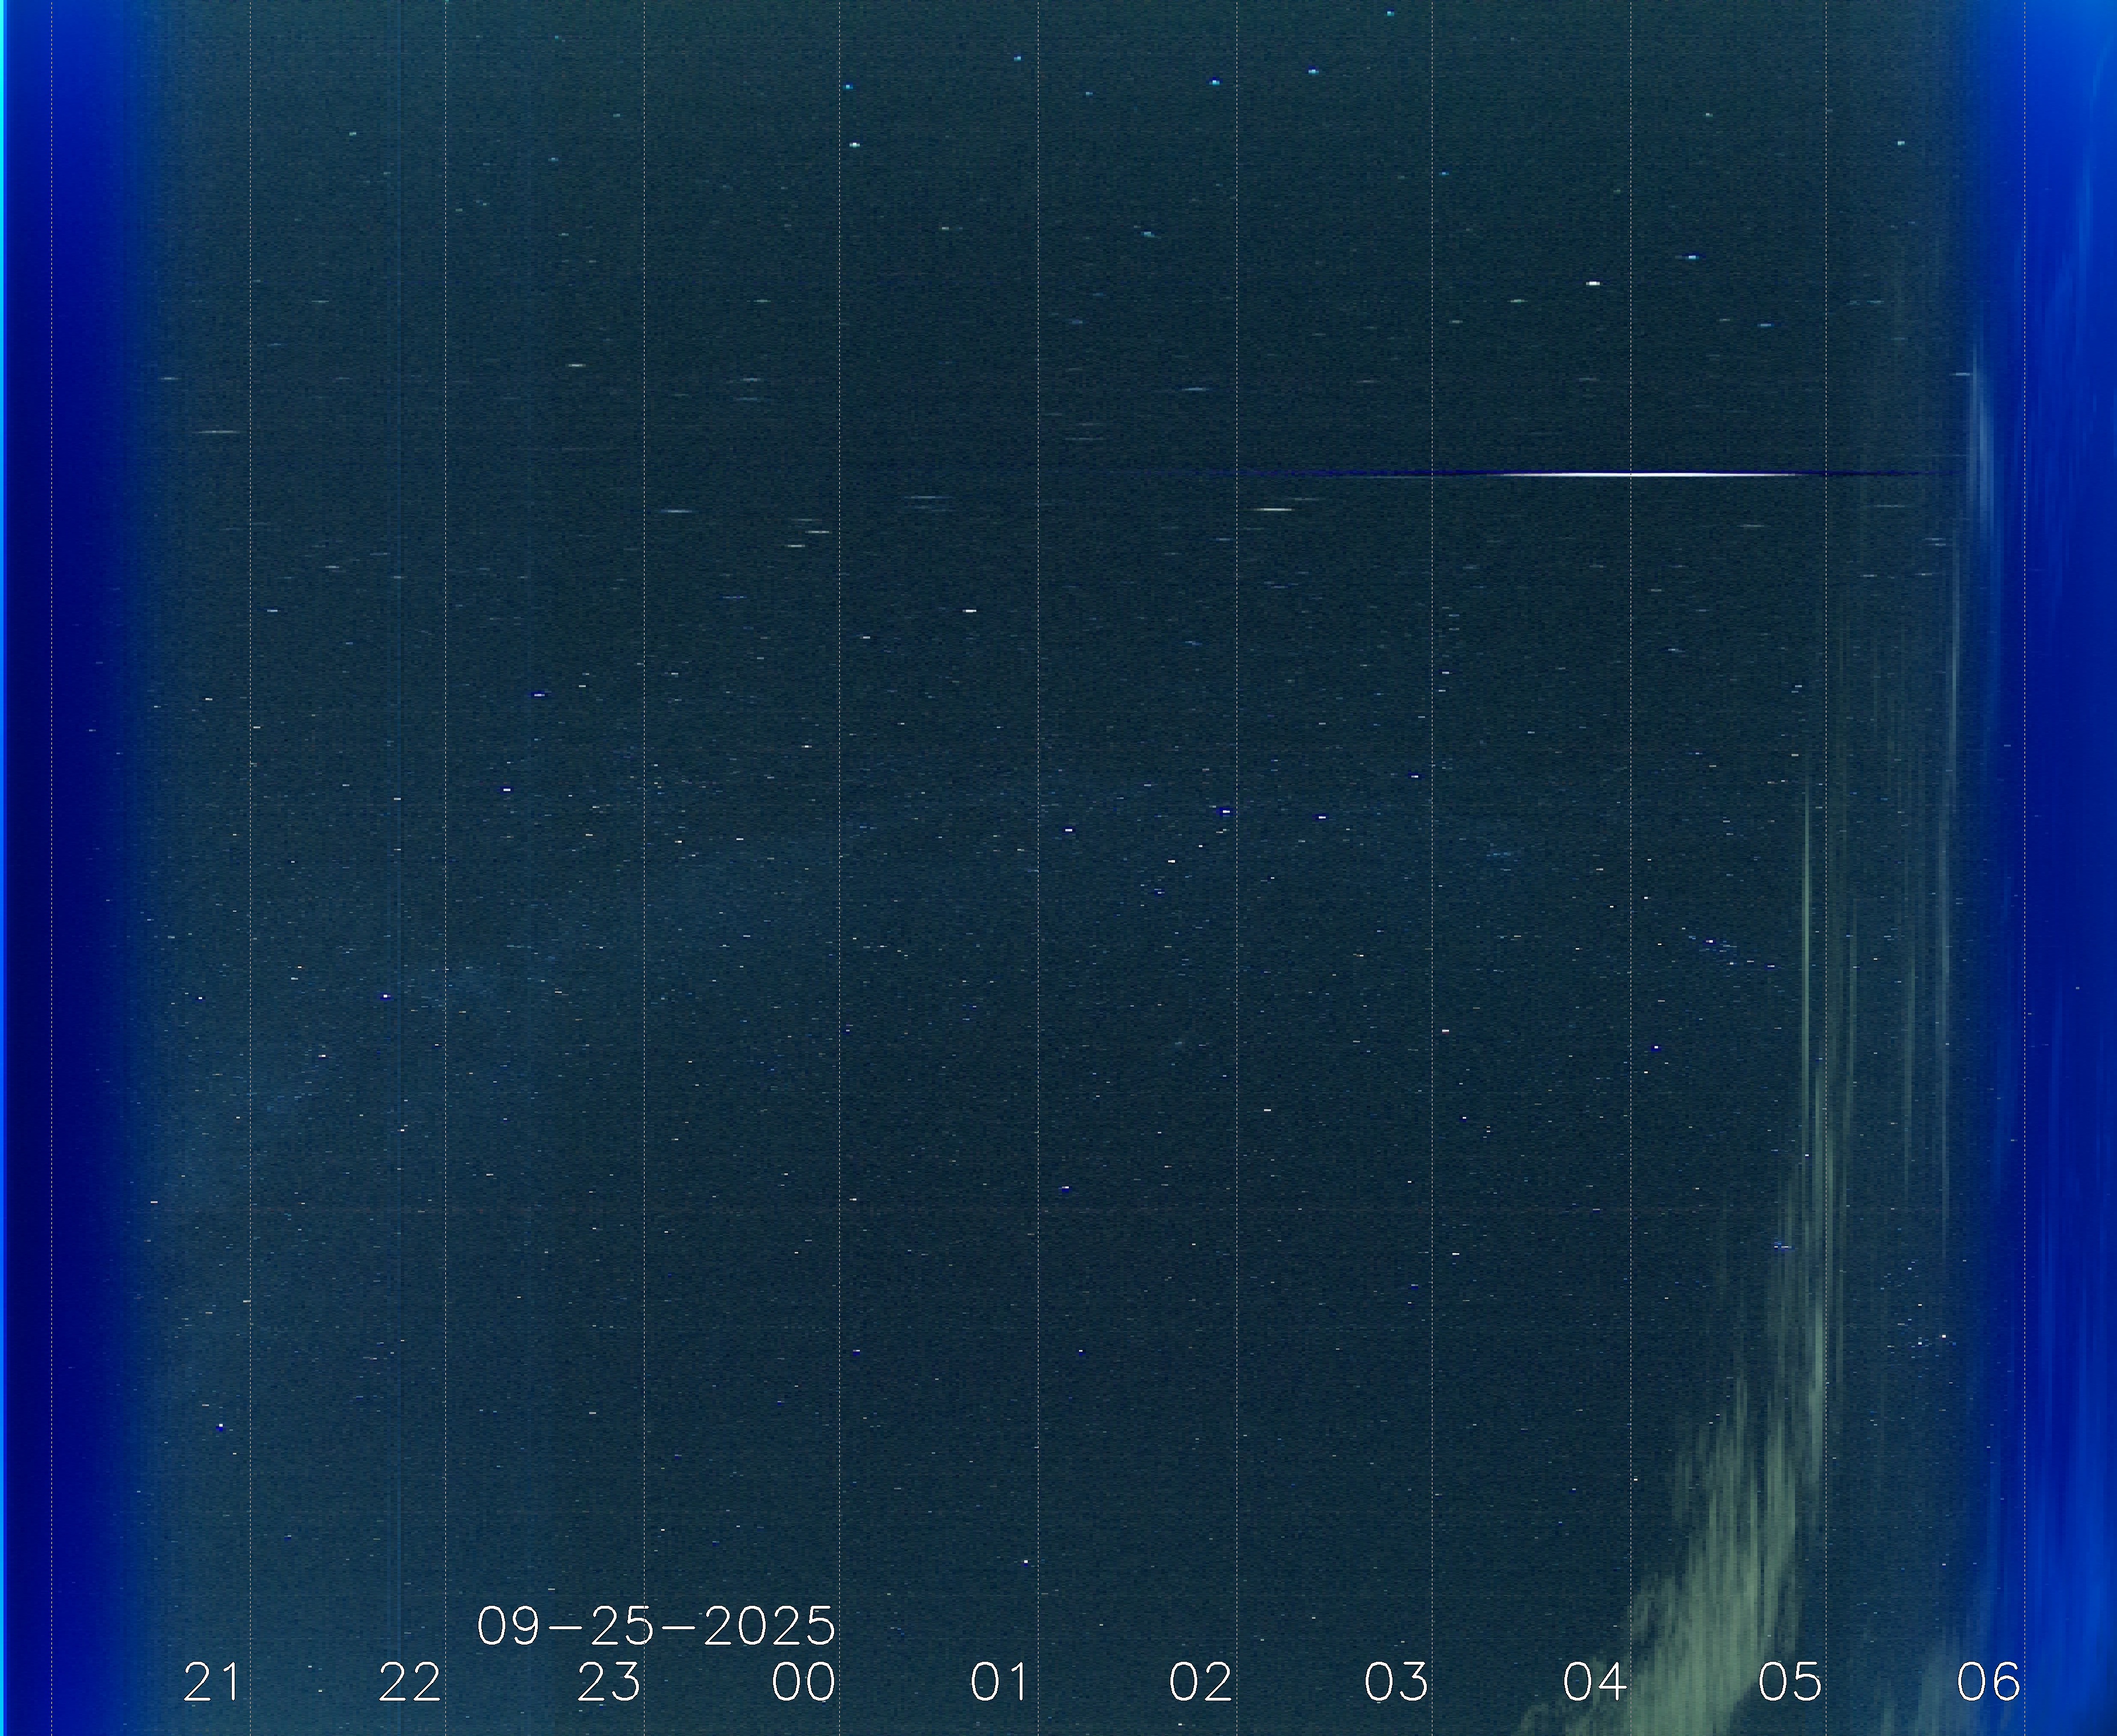Click the 00 midnight hour label
This screenshot has height=1736, width=2117.
pos(804,1683)
